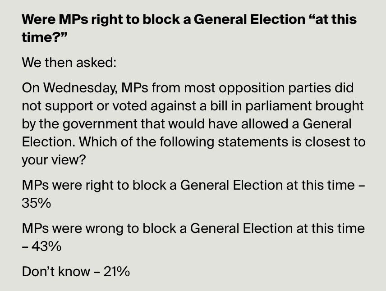The height and width of the screenshot is (291, 386).
Task: Select 'MPs were wrong to block' statement
Action: pos(193,228)
